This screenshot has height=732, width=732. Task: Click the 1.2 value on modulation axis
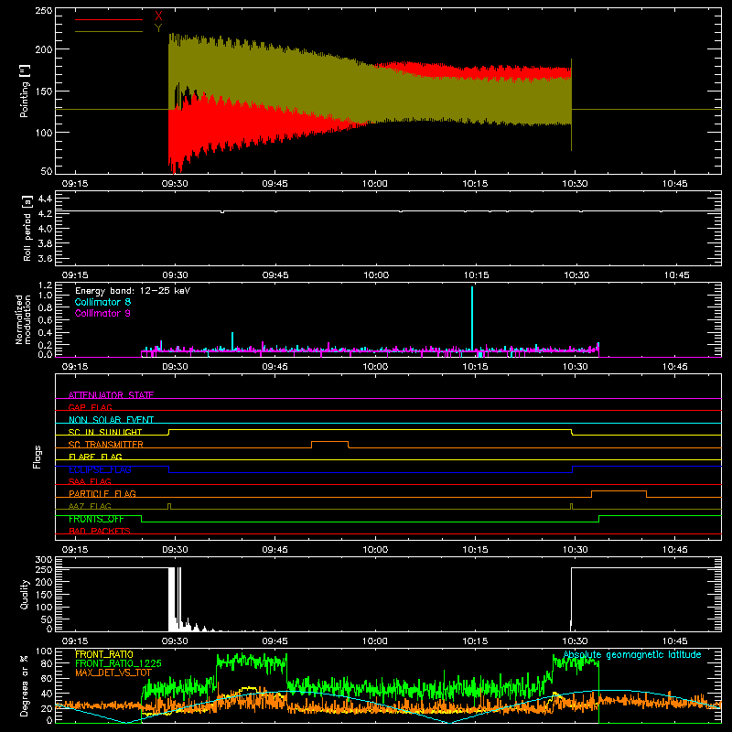[45, 285]
